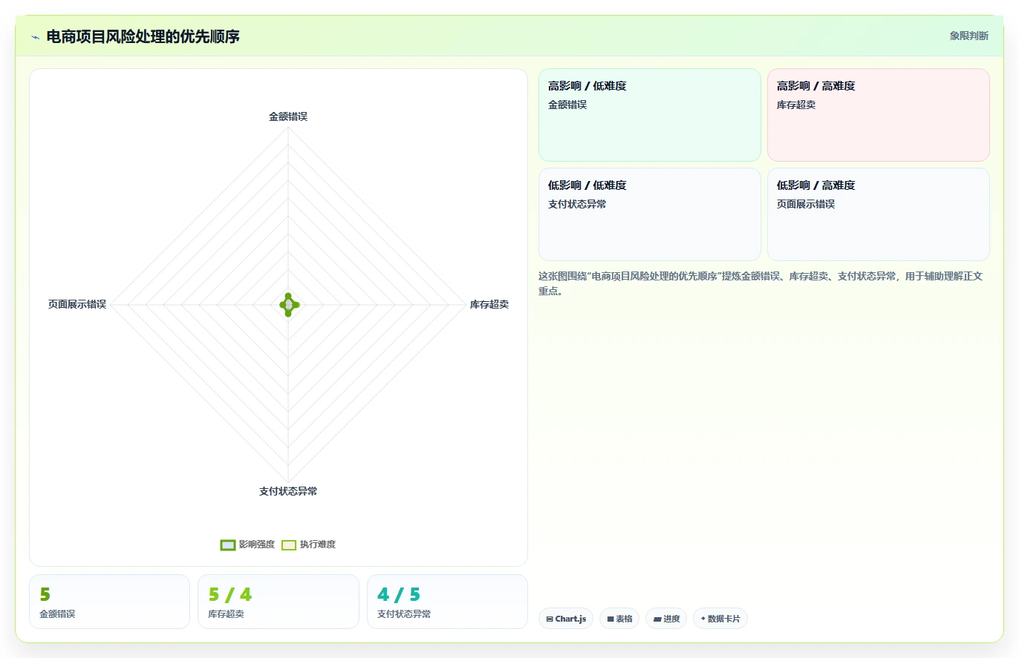Select the 高影响 / 低难度 quadrant card
This screenshot has height=658, width=1019.
(650, 115)
